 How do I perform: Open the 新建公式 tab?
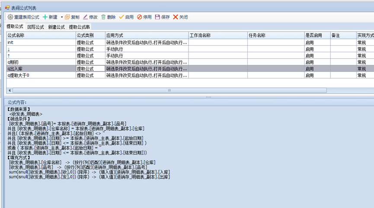(56, 27)
